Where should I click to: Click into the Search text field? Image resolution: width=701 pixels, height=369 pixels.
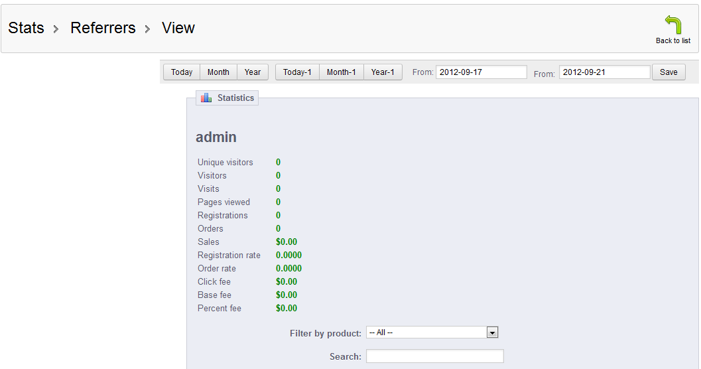[x=434, y=356]
